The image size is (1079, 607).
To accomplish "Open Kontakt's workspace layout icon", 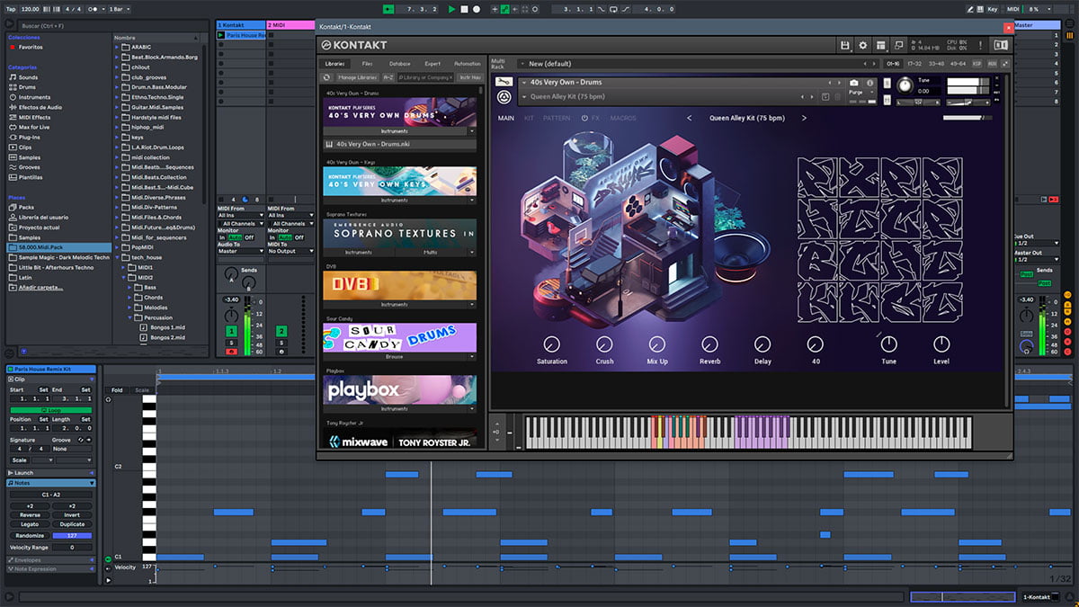I will (x=881, y=45).
